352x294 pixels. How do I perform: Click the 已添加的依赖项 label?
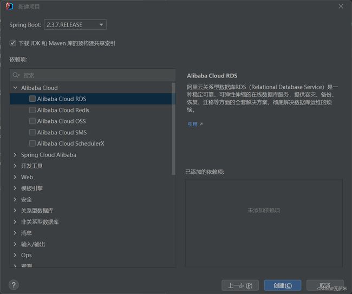click(x=205, y=172)
